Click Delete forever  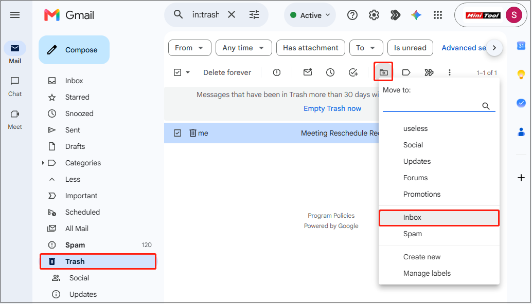227,72
